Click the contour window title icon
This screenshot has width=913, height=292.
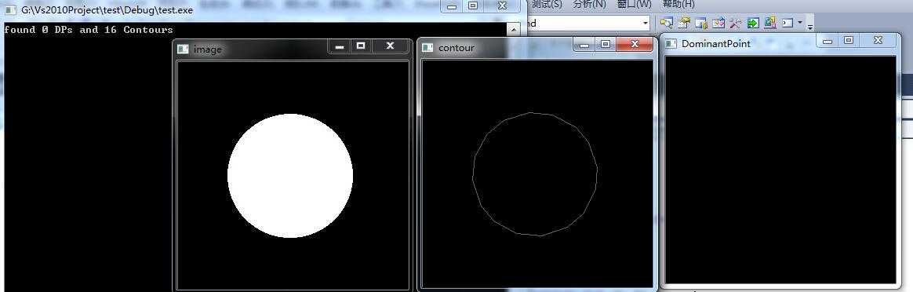coord(428,48)
